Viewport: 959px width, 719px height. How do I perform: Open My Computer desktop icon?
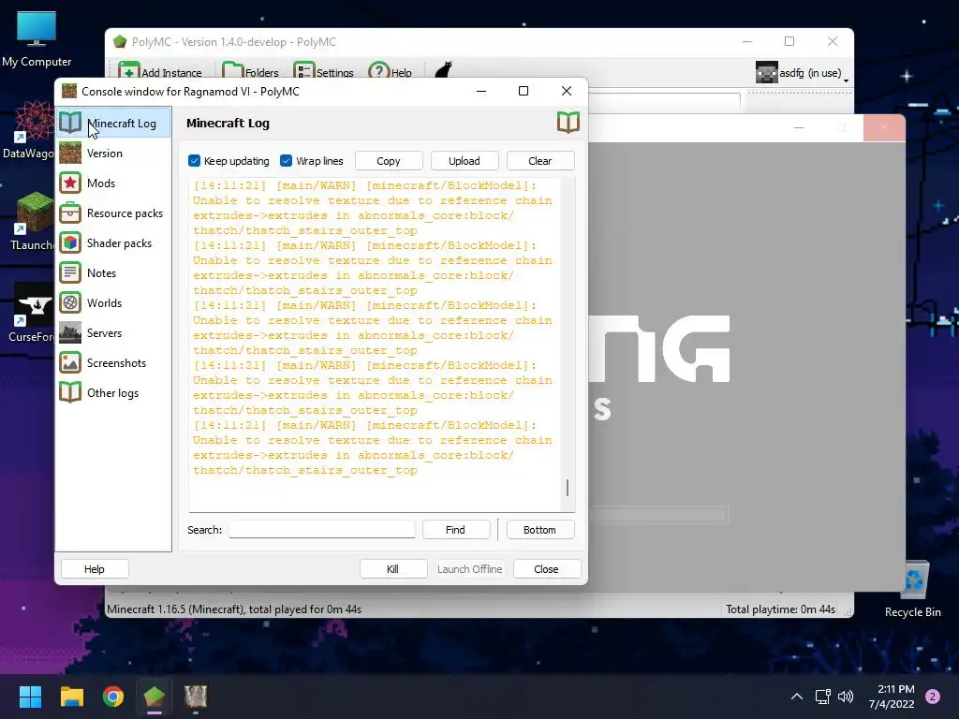tap(37, 39)
